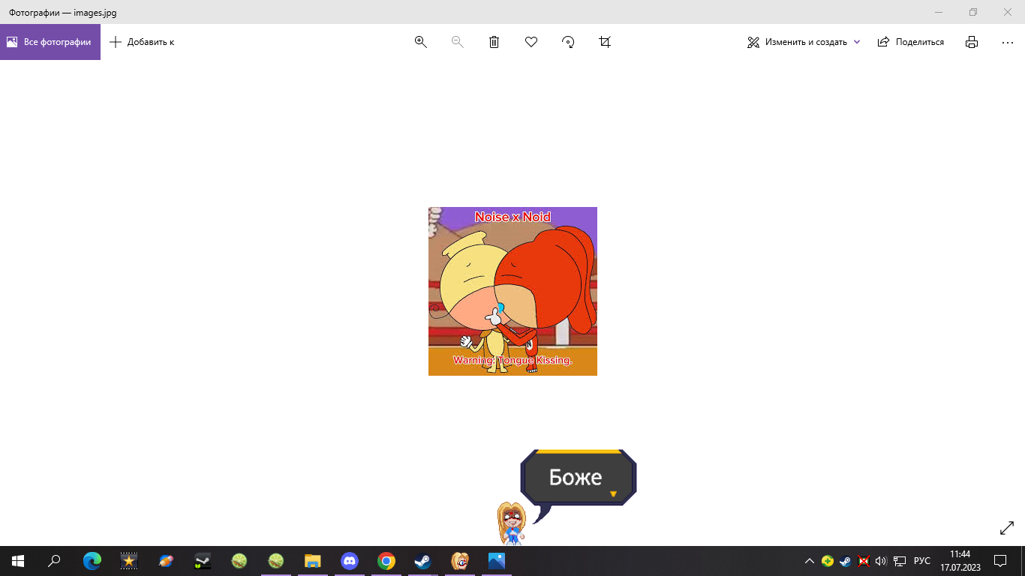The image size is (1025, 576).
Task: Switch to the blonde character app on taskbar
Action: click(460, 561)
